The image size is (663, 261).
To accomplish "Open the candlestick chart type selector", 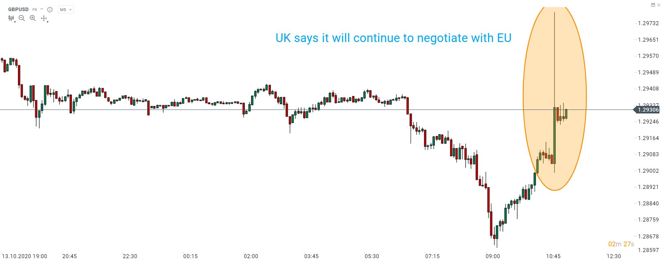I will tap(11, 18).
